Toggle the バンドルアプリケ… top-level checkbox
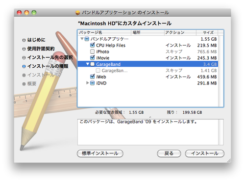 pos(87,39)
